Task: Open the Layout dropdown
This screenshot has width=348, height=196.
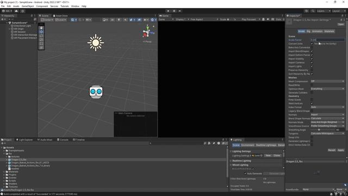Action: [x=339, y=11]
